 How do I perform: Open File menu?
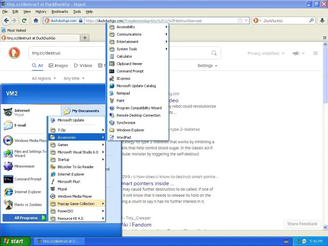click(5, 12)
